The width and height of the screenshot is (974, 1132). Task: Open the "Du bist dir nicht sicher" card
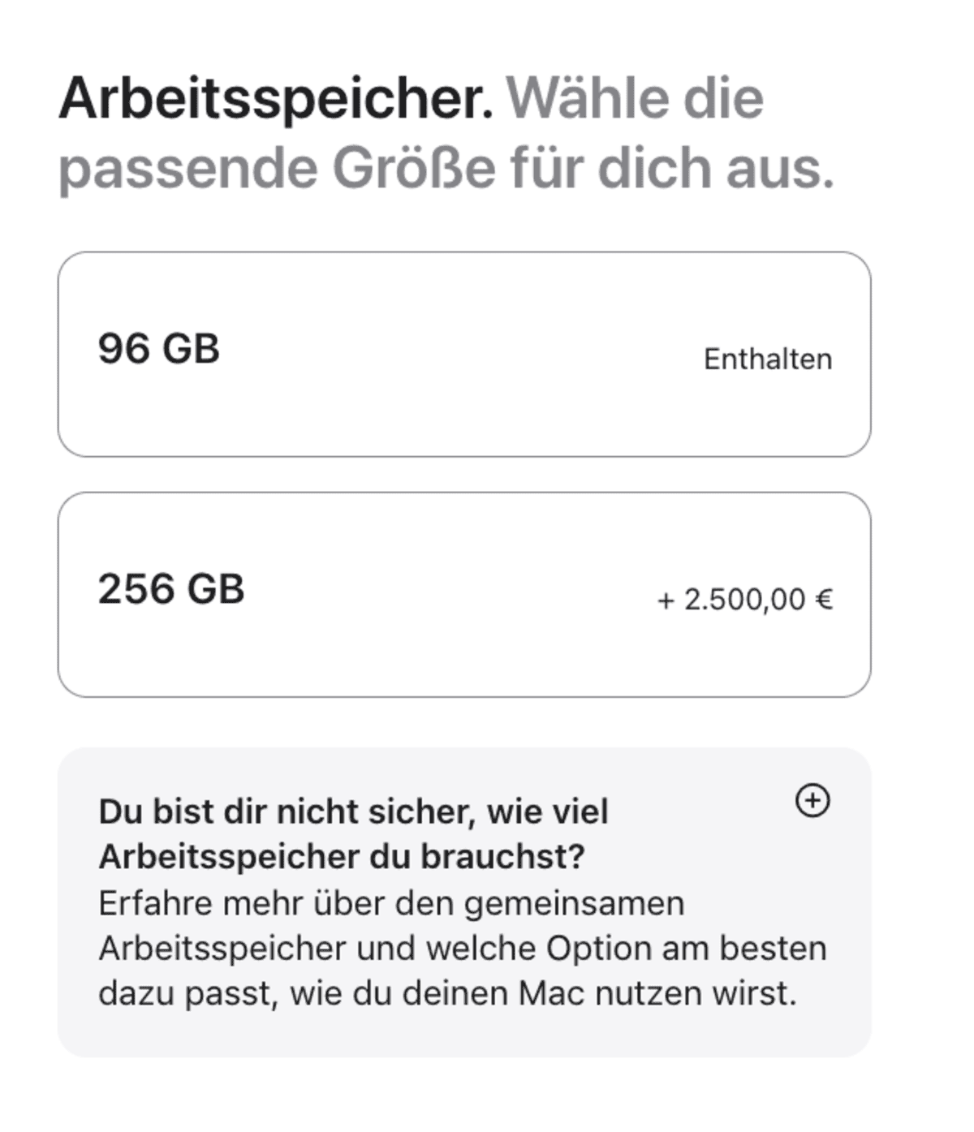coord(464,902)
